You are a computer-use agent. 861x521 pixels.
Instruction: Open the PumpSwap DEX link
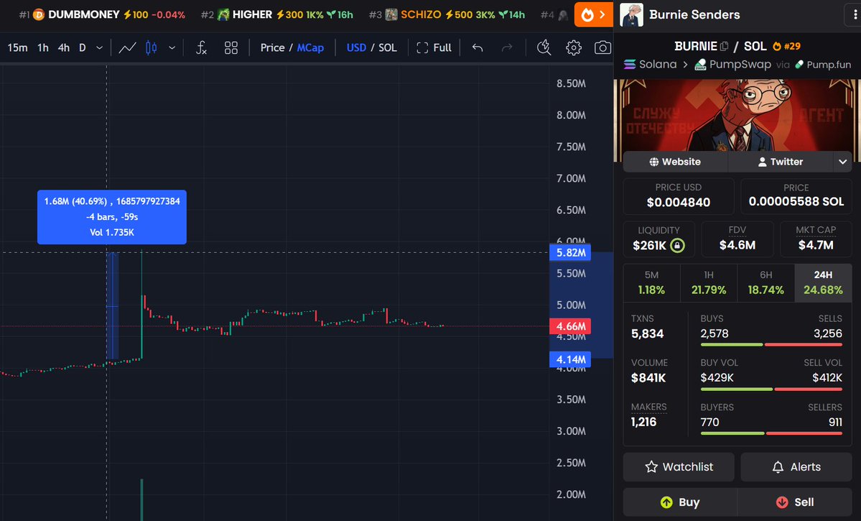[x=732, y=64]
